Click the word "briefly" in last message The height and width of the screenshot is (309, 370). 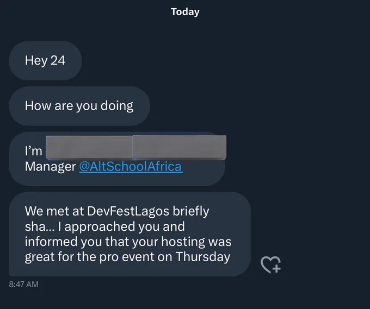191,211
